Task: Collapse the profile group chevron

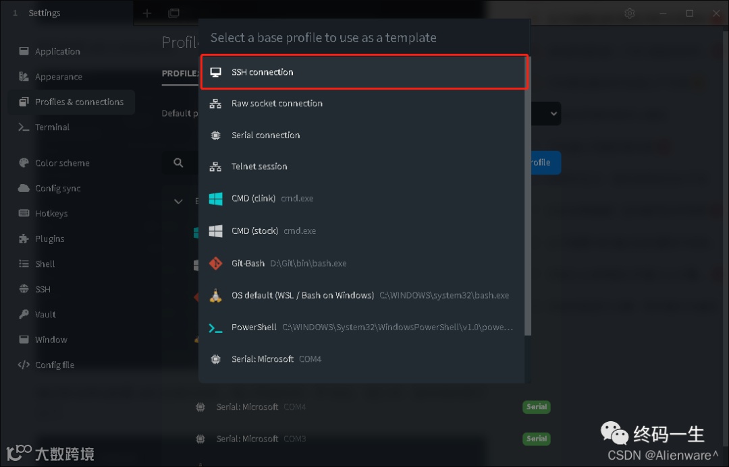Action: tap(179, 201)
